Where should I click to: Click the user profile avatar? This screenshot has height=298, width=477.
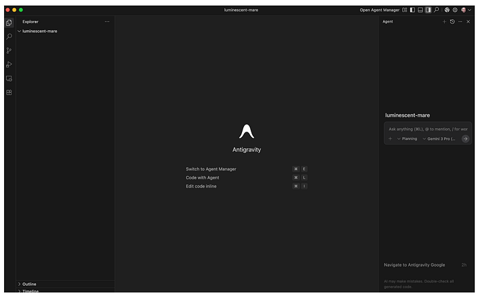[x=463, y=10]
